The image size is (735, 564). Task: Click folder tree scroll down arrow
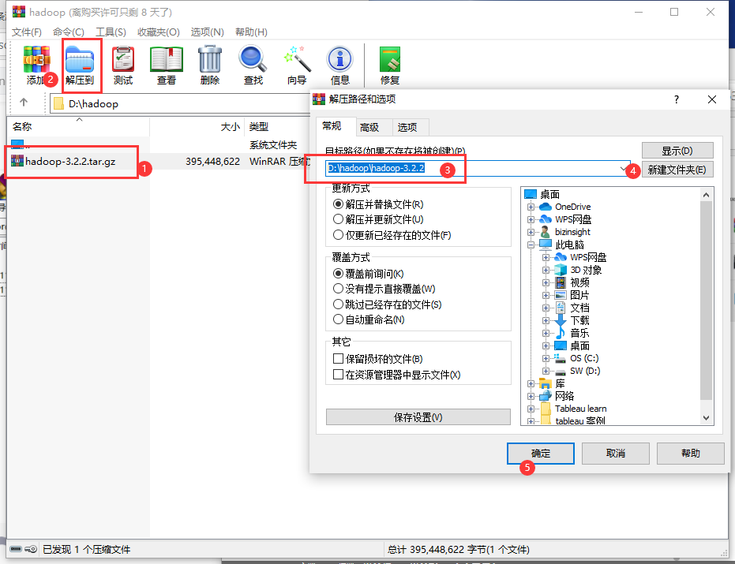pyautogui.click(x=707, y=418)
